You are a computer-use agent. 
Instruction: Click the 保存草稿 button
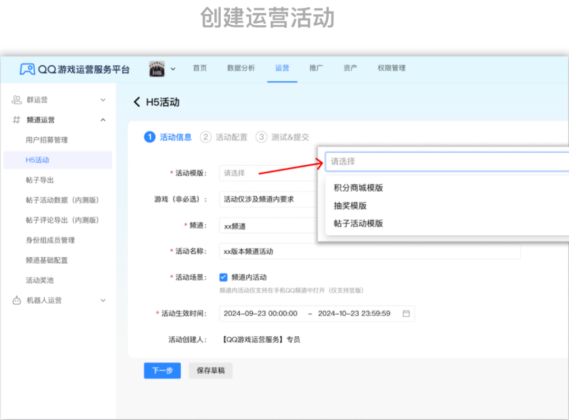[x=210, y=371]
